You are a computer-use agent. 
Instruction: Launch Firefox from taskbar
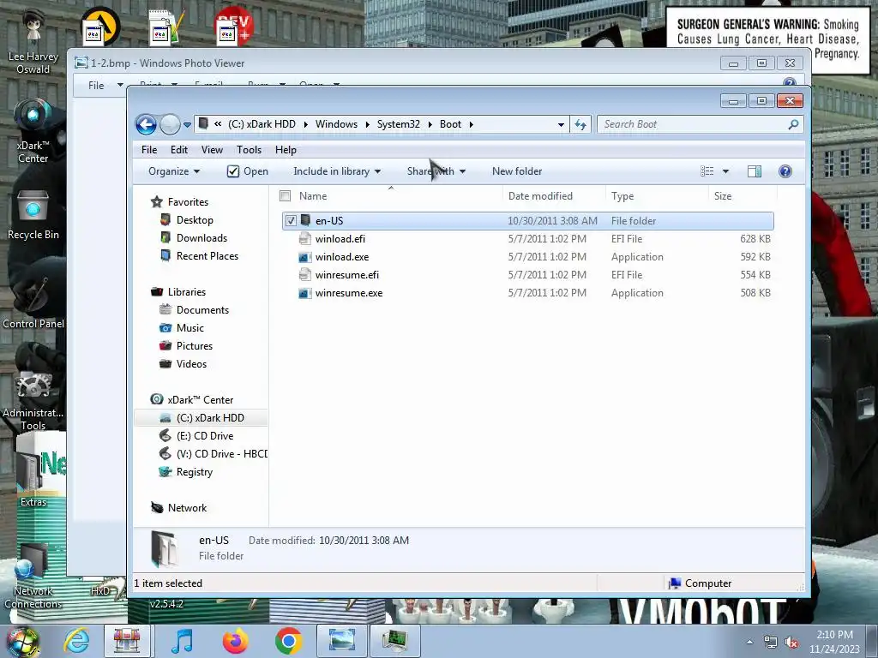236,641
